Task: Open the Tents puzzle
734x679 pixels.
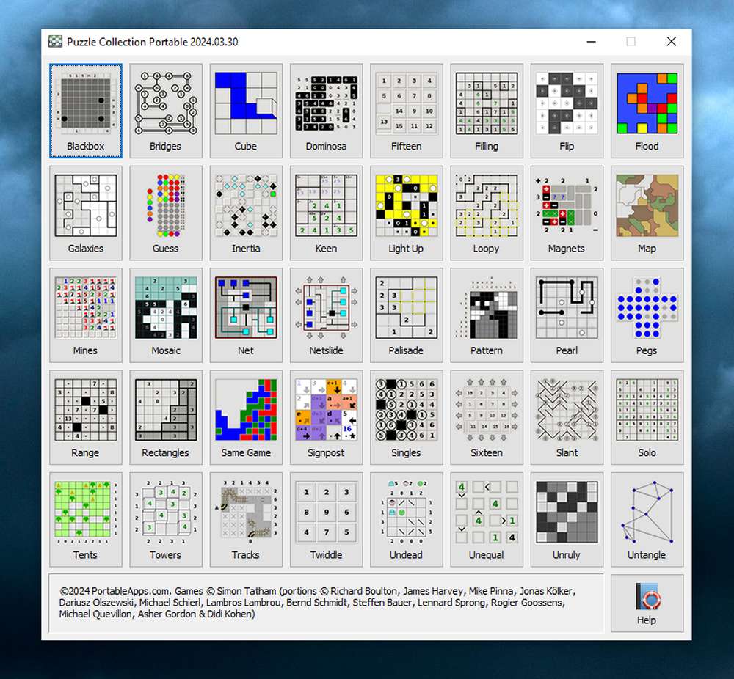Action: click(86, 520)
